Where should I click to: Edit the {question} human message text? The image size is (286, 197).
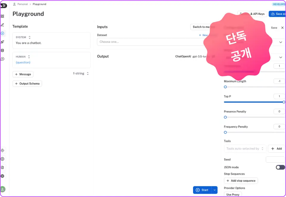pos(23,62)
